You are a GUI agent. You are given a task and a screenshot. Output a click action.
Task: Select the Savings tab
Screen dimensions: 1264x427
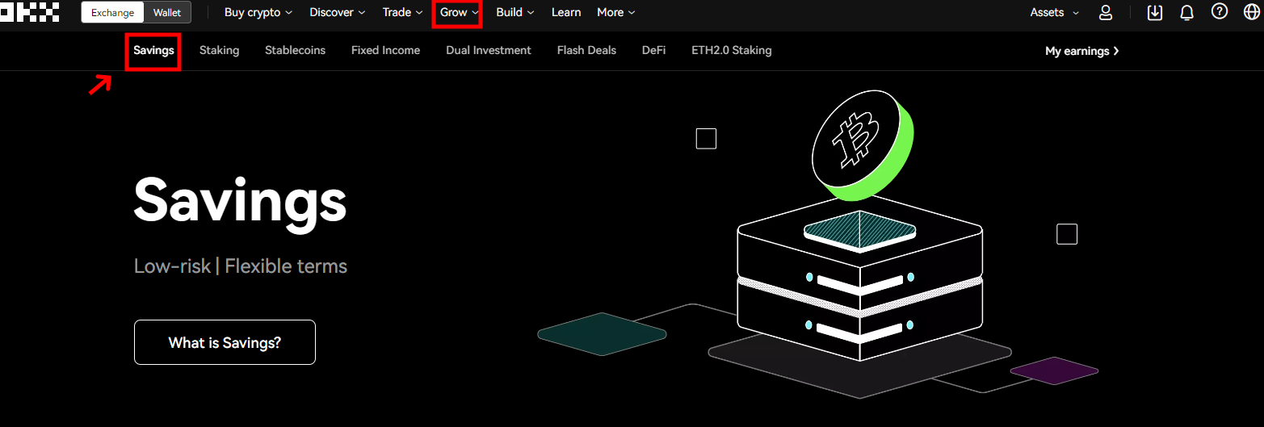pyautogui.click(x=153, y=50)
